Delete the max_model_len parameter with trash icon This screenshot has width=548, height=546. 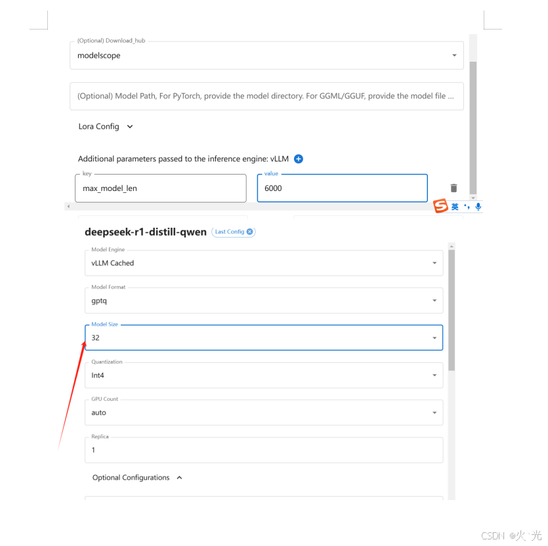tap(453, 188)
